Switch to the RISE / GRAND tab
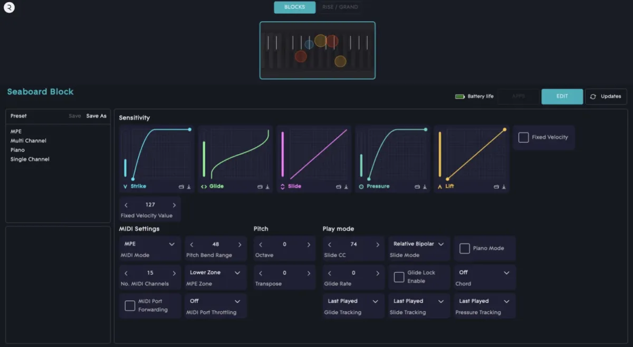The height and width of the screenshot is (347, 633). [x=340, y=7]
